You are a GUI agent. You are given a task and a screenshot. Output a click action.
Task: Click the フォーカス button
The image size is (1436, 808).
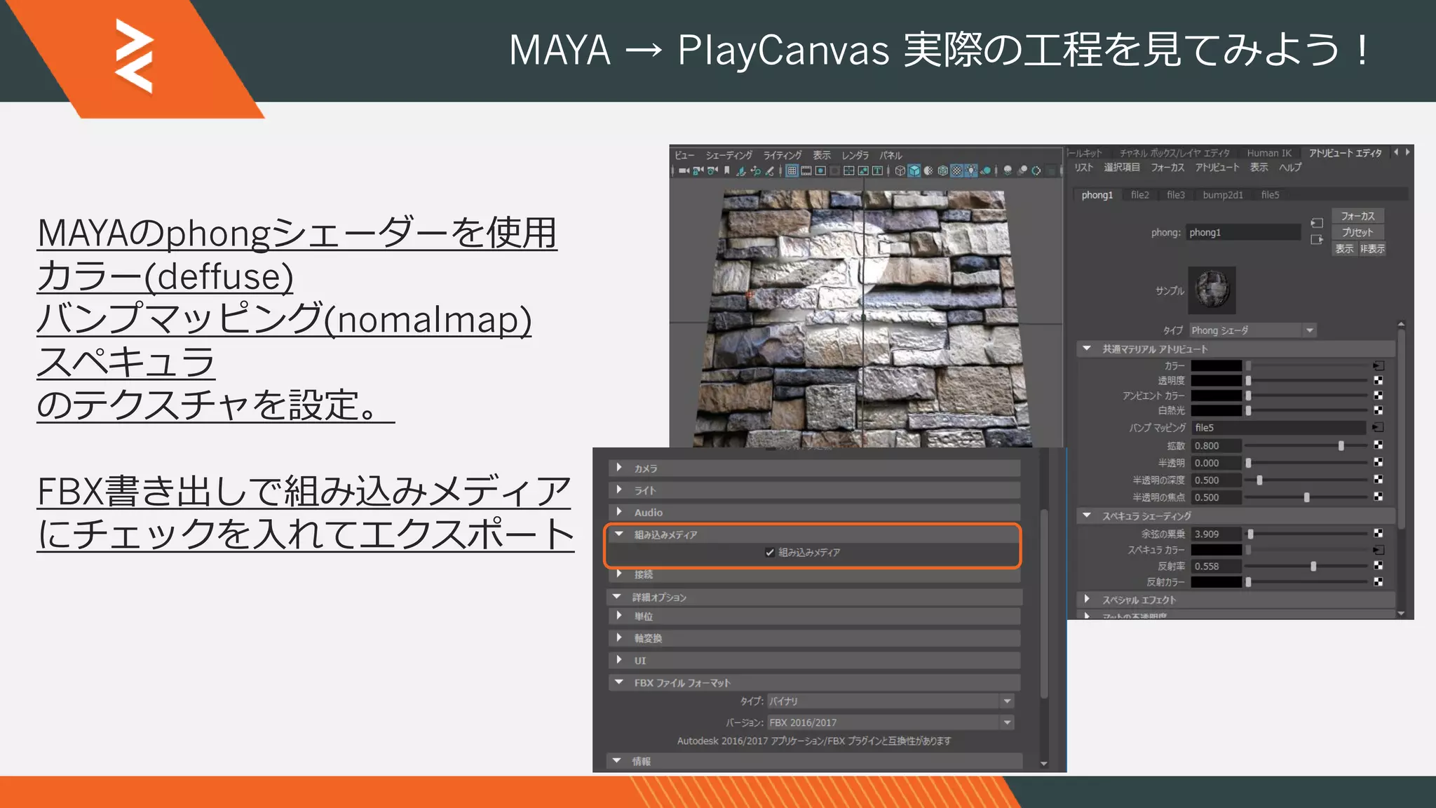pos(1358,216)
